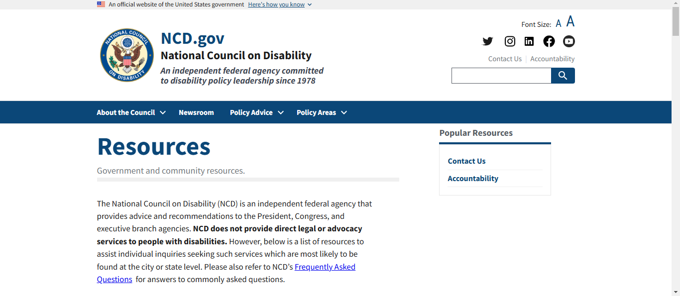This screenshot has height=296, width=680.
Task: Expand the About the Council menu
Action: tap(131, 112)
